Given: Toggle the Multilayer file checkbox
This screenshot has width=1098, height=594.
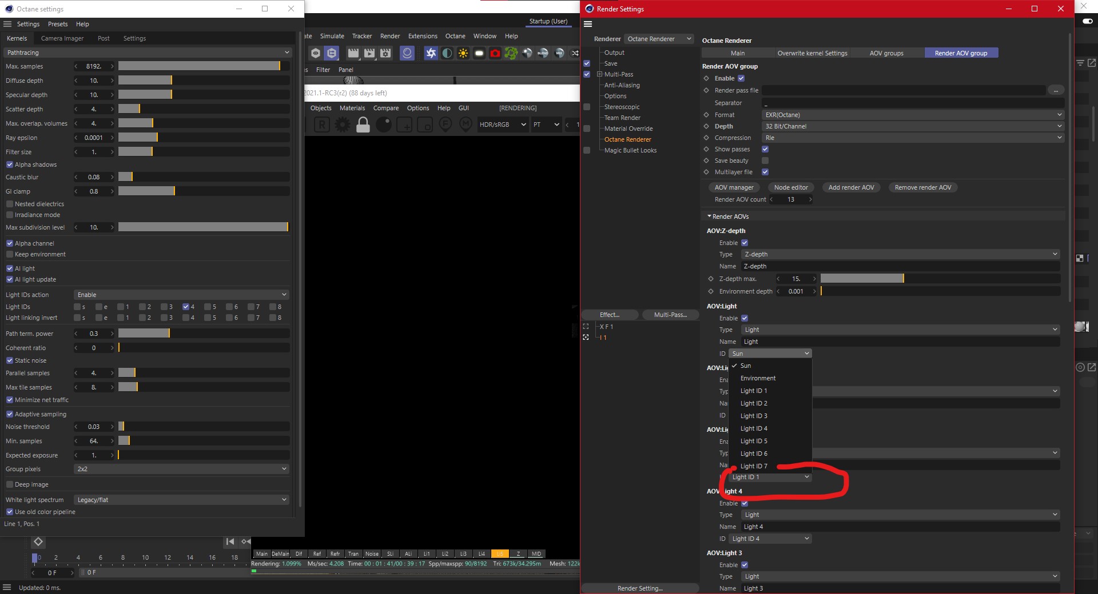Looking at the screenshot, I should 765,172.
